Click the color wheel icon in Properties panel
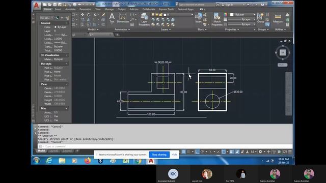 [x=225, y=15]
